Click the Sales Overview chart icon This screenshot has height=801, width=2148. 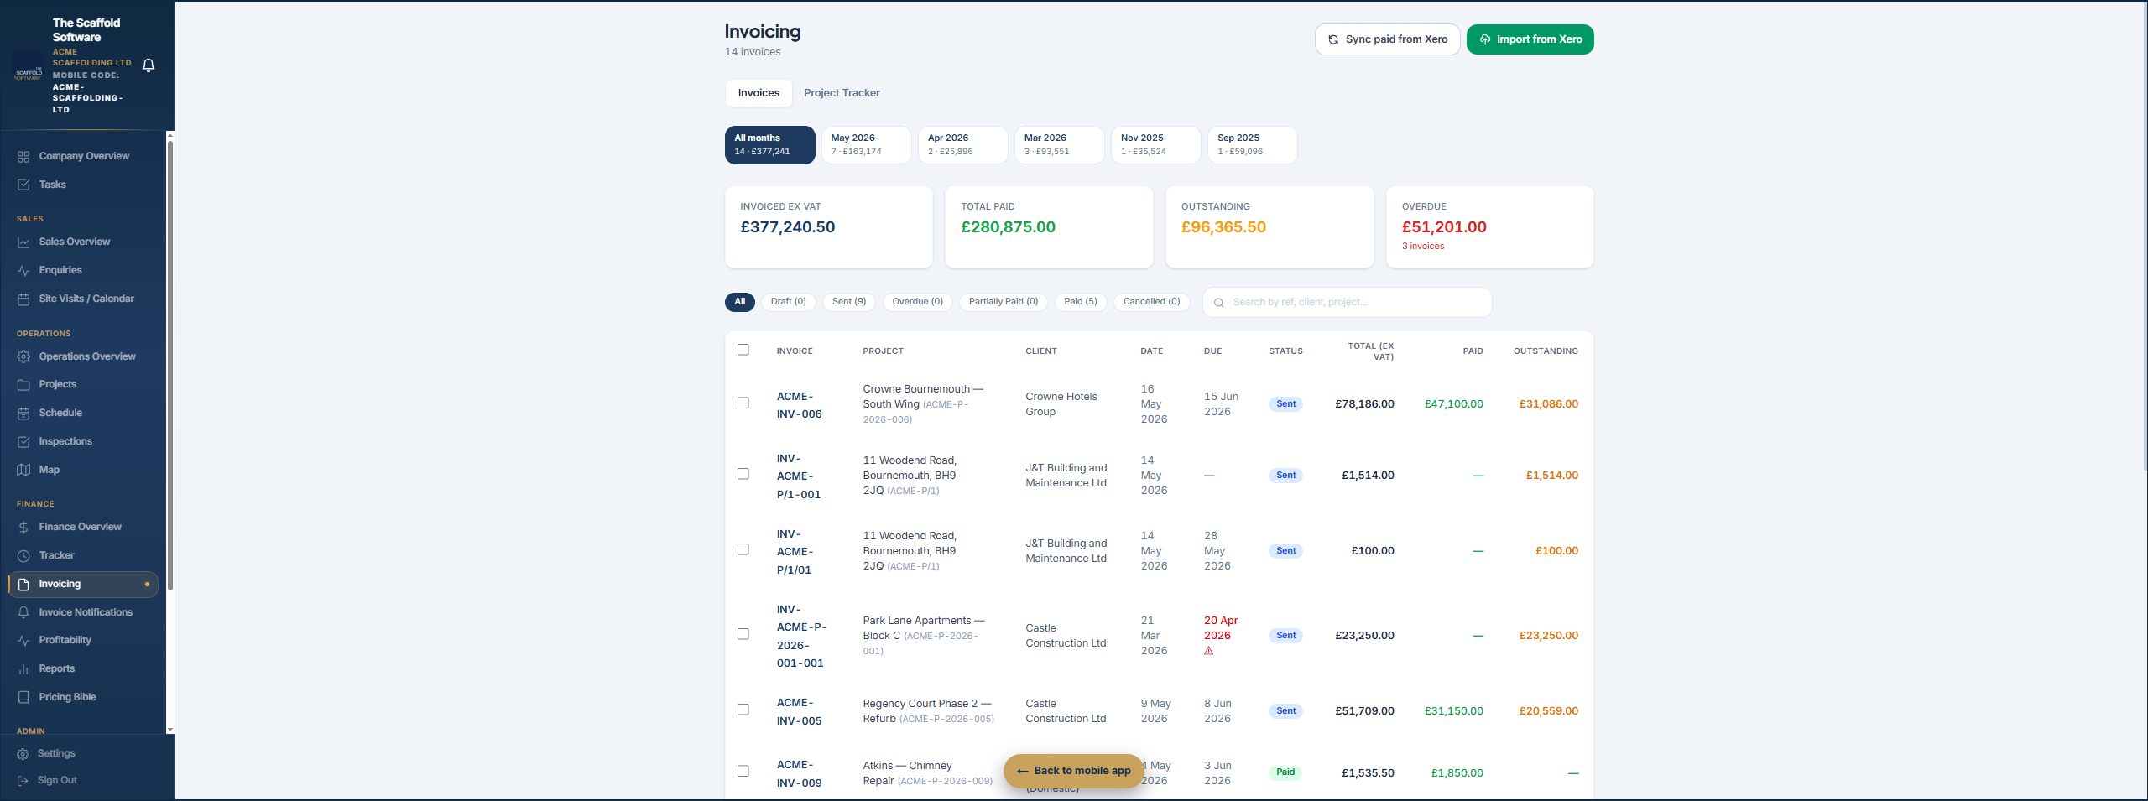click(x=23, y=242)
